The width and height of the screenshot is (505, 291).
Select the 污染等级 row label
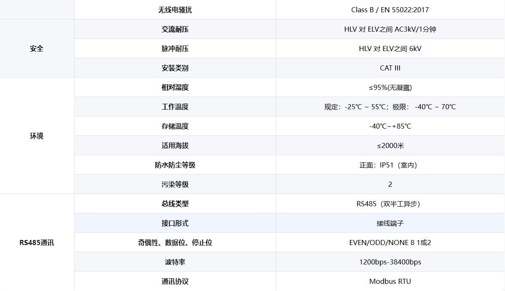click(175, 184)
